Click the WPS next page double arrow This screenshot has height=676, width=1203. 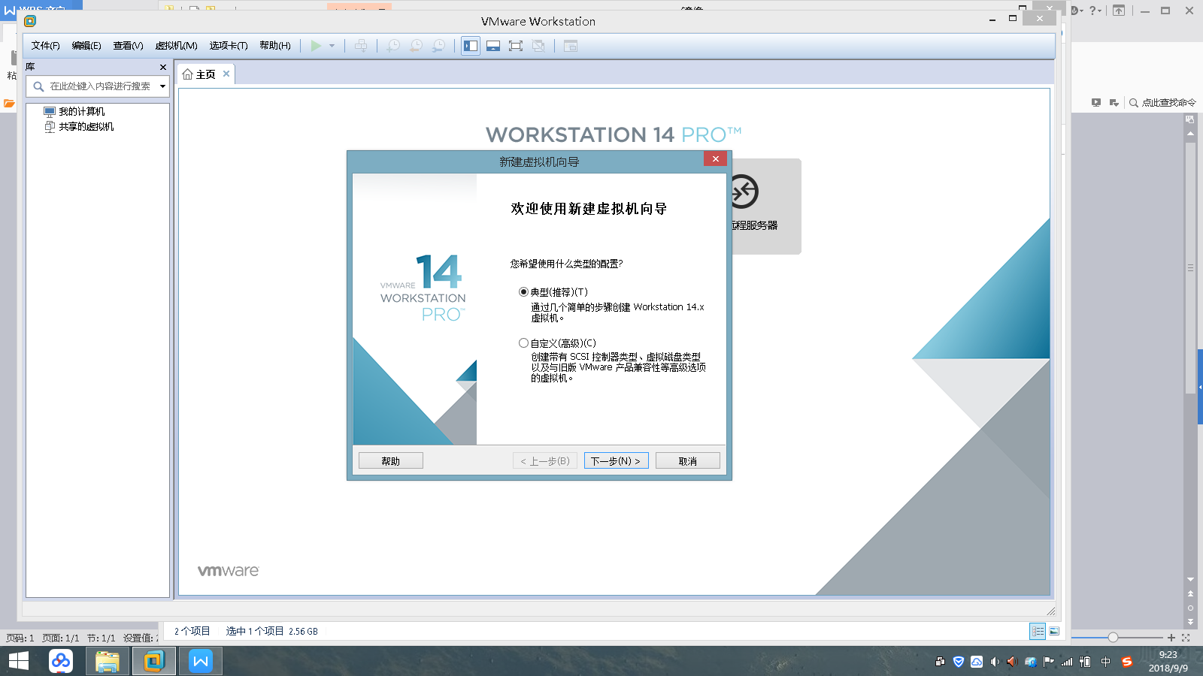point(1190,622)
